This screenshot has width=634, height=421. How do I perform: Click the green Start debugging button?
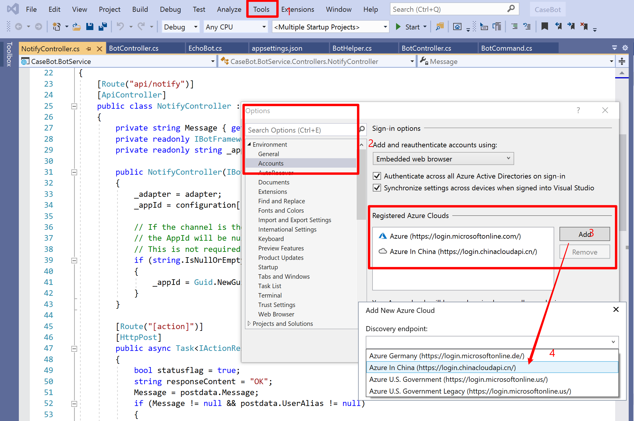(398, 27)
